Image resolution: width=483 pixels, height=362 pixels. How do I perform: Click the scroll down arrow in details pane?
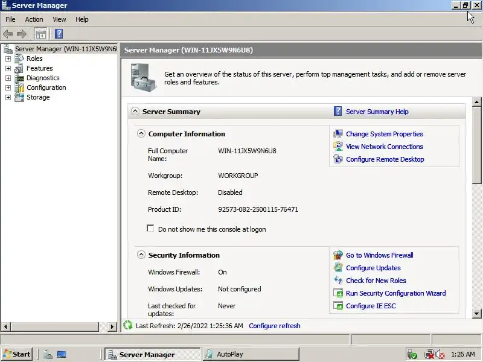coord(476,314)
